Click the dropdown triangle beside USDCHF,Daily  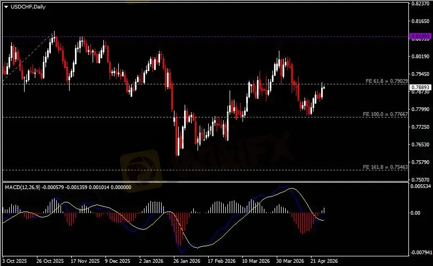point(6,6)
